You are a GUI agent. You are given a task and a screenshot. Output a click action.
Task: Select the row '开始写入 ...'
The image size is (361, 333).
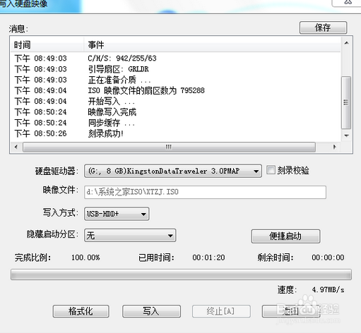click(x=175, y=102)
